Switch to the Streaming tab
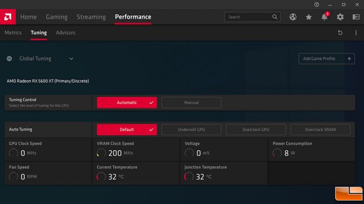The height and width of the screenshot is (204, 364). pos(91,17)
